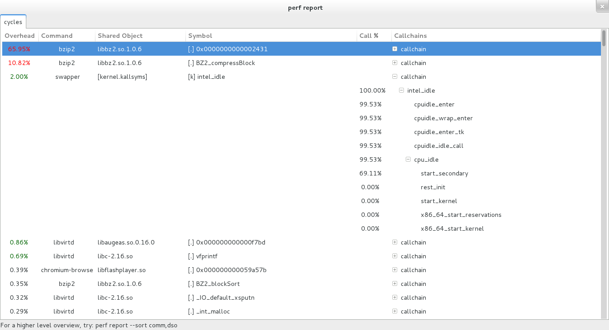The width and height of the screenshot is (609, 330).
Task: Sort by Symbol column header
Action: (x=271, y=36)
